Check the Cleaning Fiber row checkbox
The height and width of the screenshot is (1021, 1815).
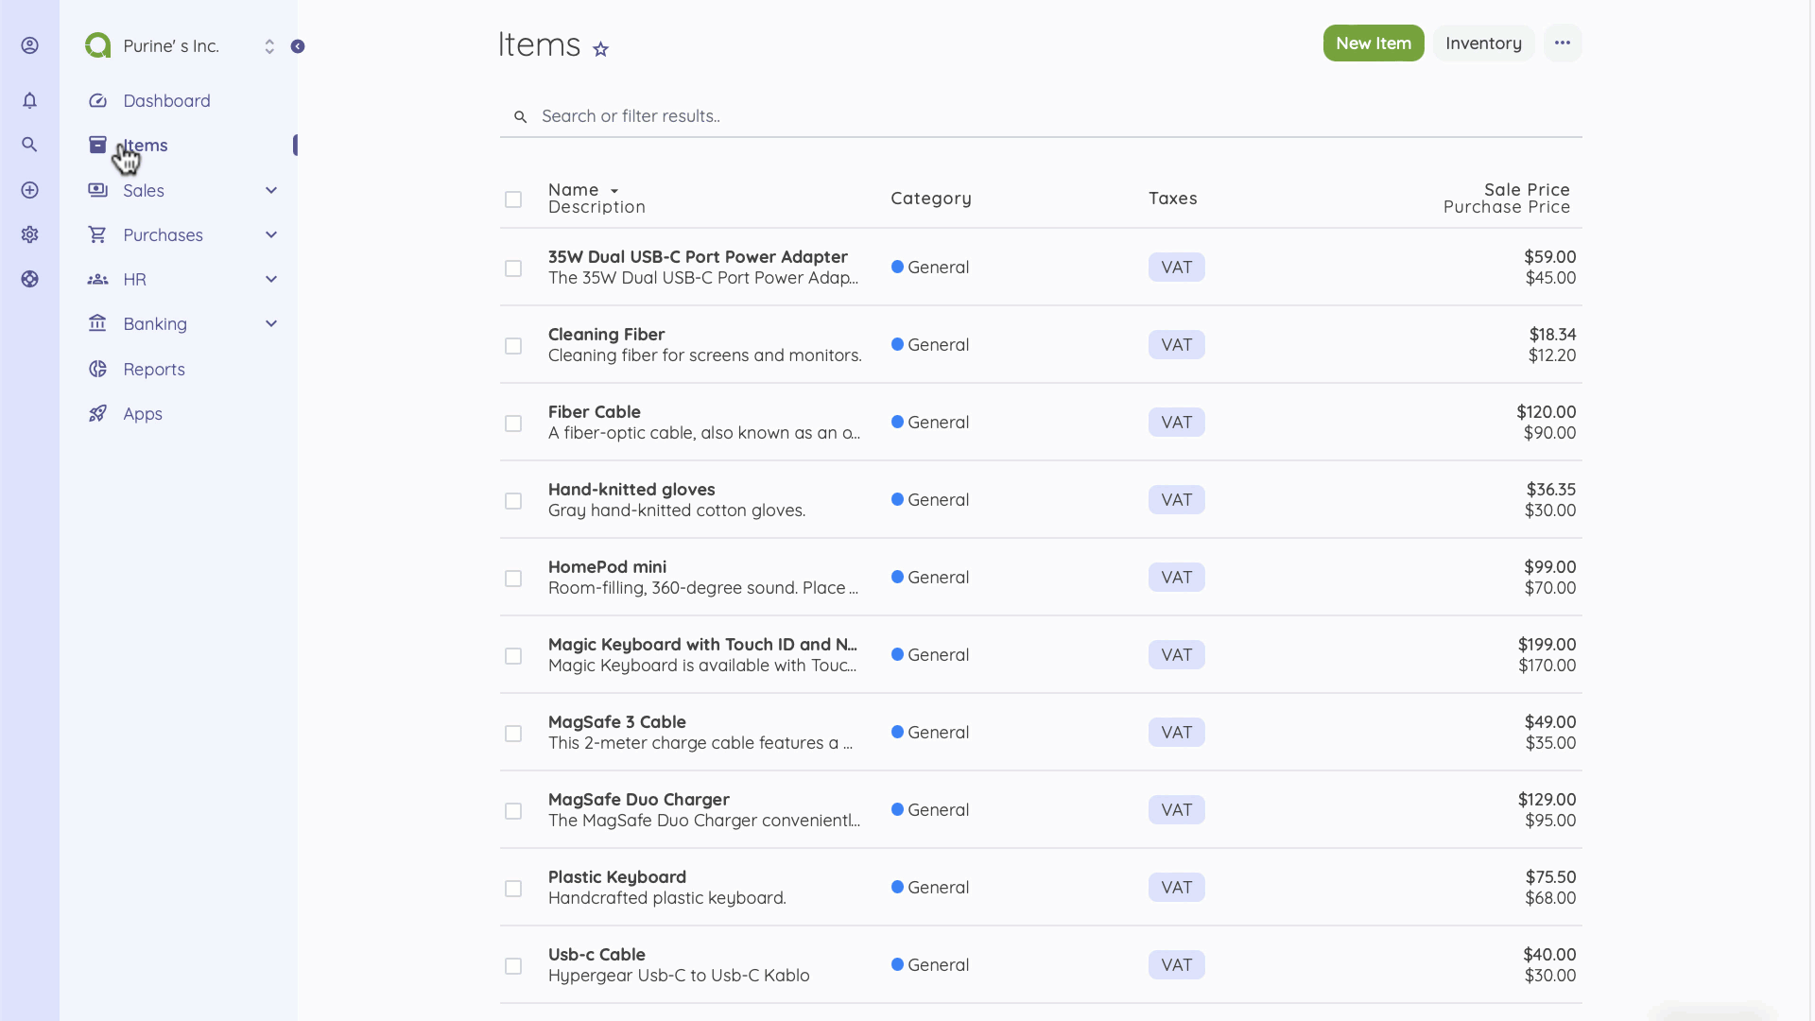[513, 345]
